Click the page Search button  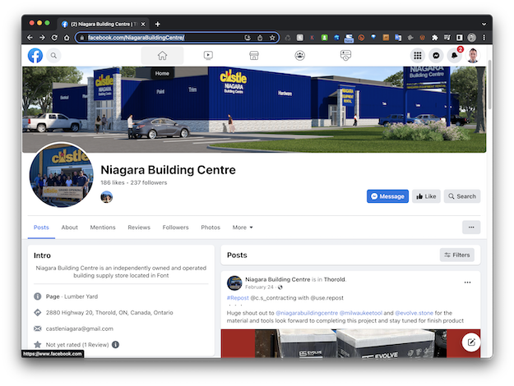point(462,196)
